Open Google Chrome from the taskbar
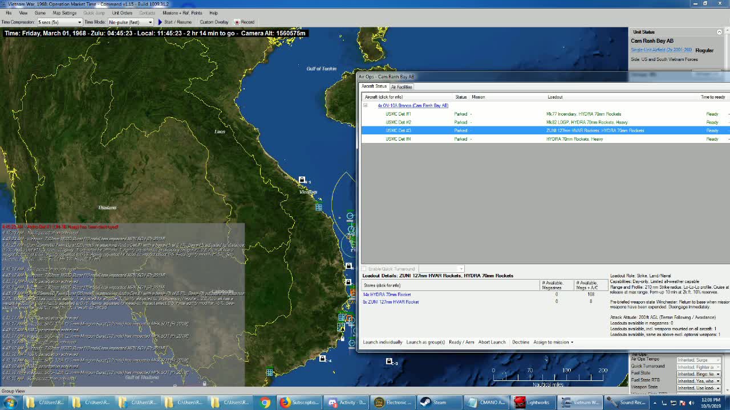Viewport: 730px width, 410px height. 265,403
